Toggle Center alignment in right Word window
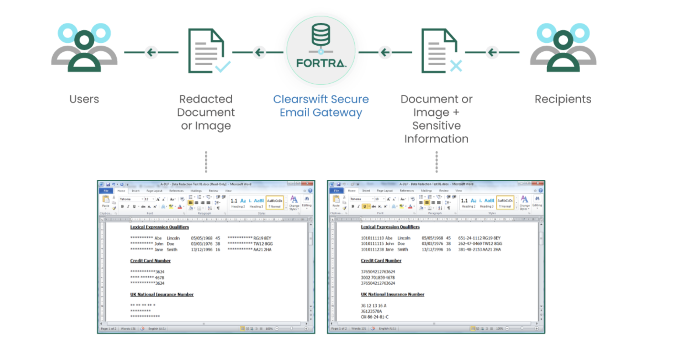Image resolution: width=676 pixels, height=358 pixels. click(x=427, y=203)
